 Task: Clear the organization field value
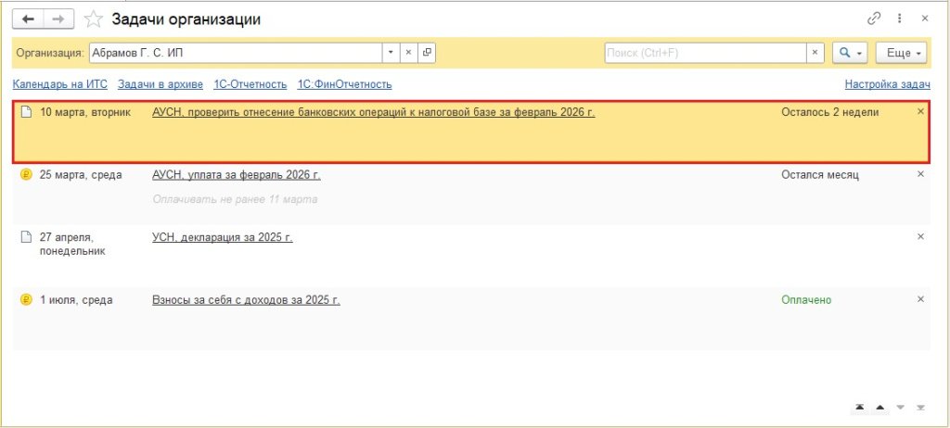click(x=409, y=53)
